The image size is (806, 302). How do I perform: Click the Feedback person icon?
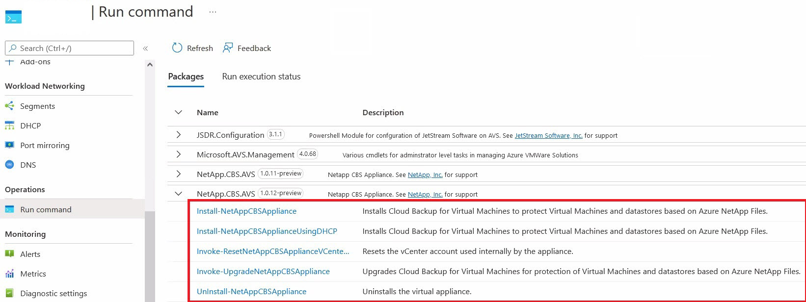tap(228, 48)
